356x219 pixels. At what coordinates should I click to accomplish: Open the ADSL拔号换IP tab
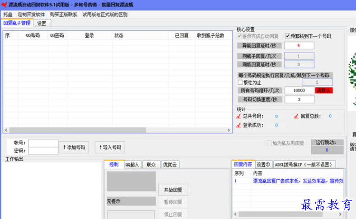click(x=304, y=165)
